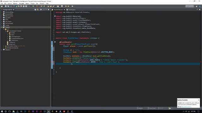Run the program with green Run icon
Screen dimensions: 202x113
pos(33,6)
